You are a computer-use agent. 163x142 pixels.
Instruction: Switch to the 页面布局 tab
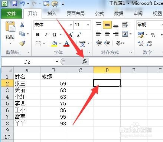76,14
